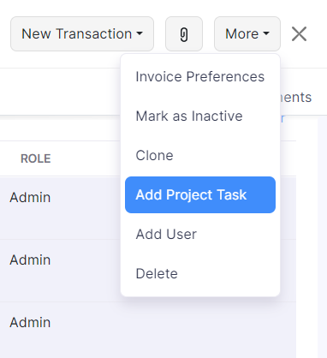The height and width of the screenshot is (358, 327).
Task: Choose Delete from the More menu
Action: (200, 273)
